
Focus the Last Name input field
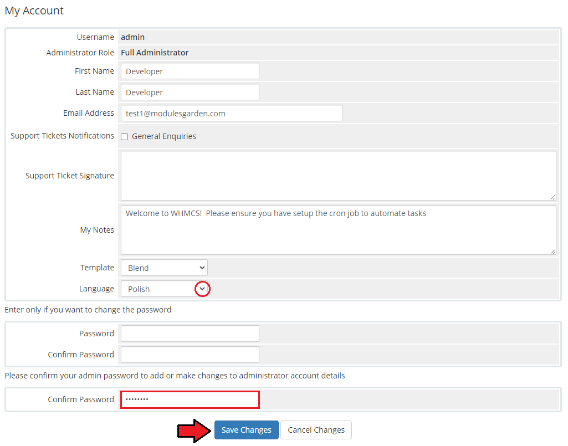click(190, 92)
